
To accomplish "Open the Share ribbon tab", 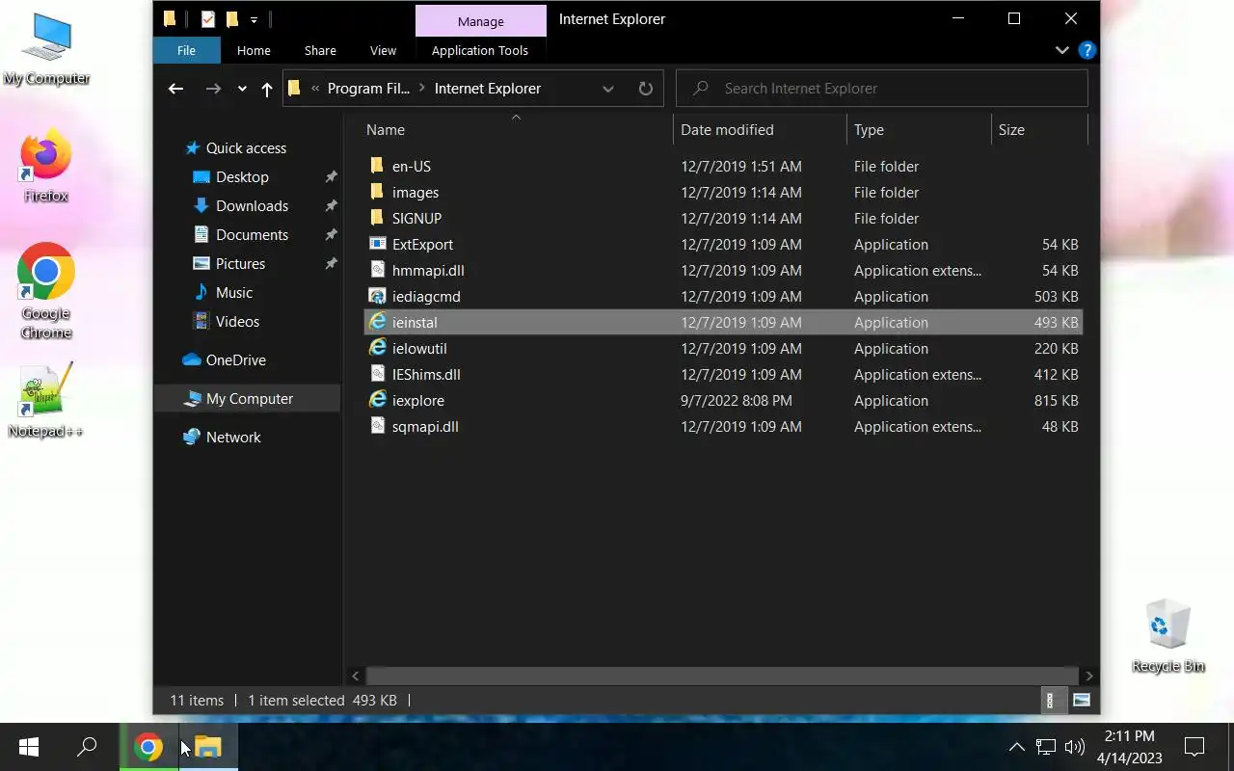I will (x=320, y=50).
